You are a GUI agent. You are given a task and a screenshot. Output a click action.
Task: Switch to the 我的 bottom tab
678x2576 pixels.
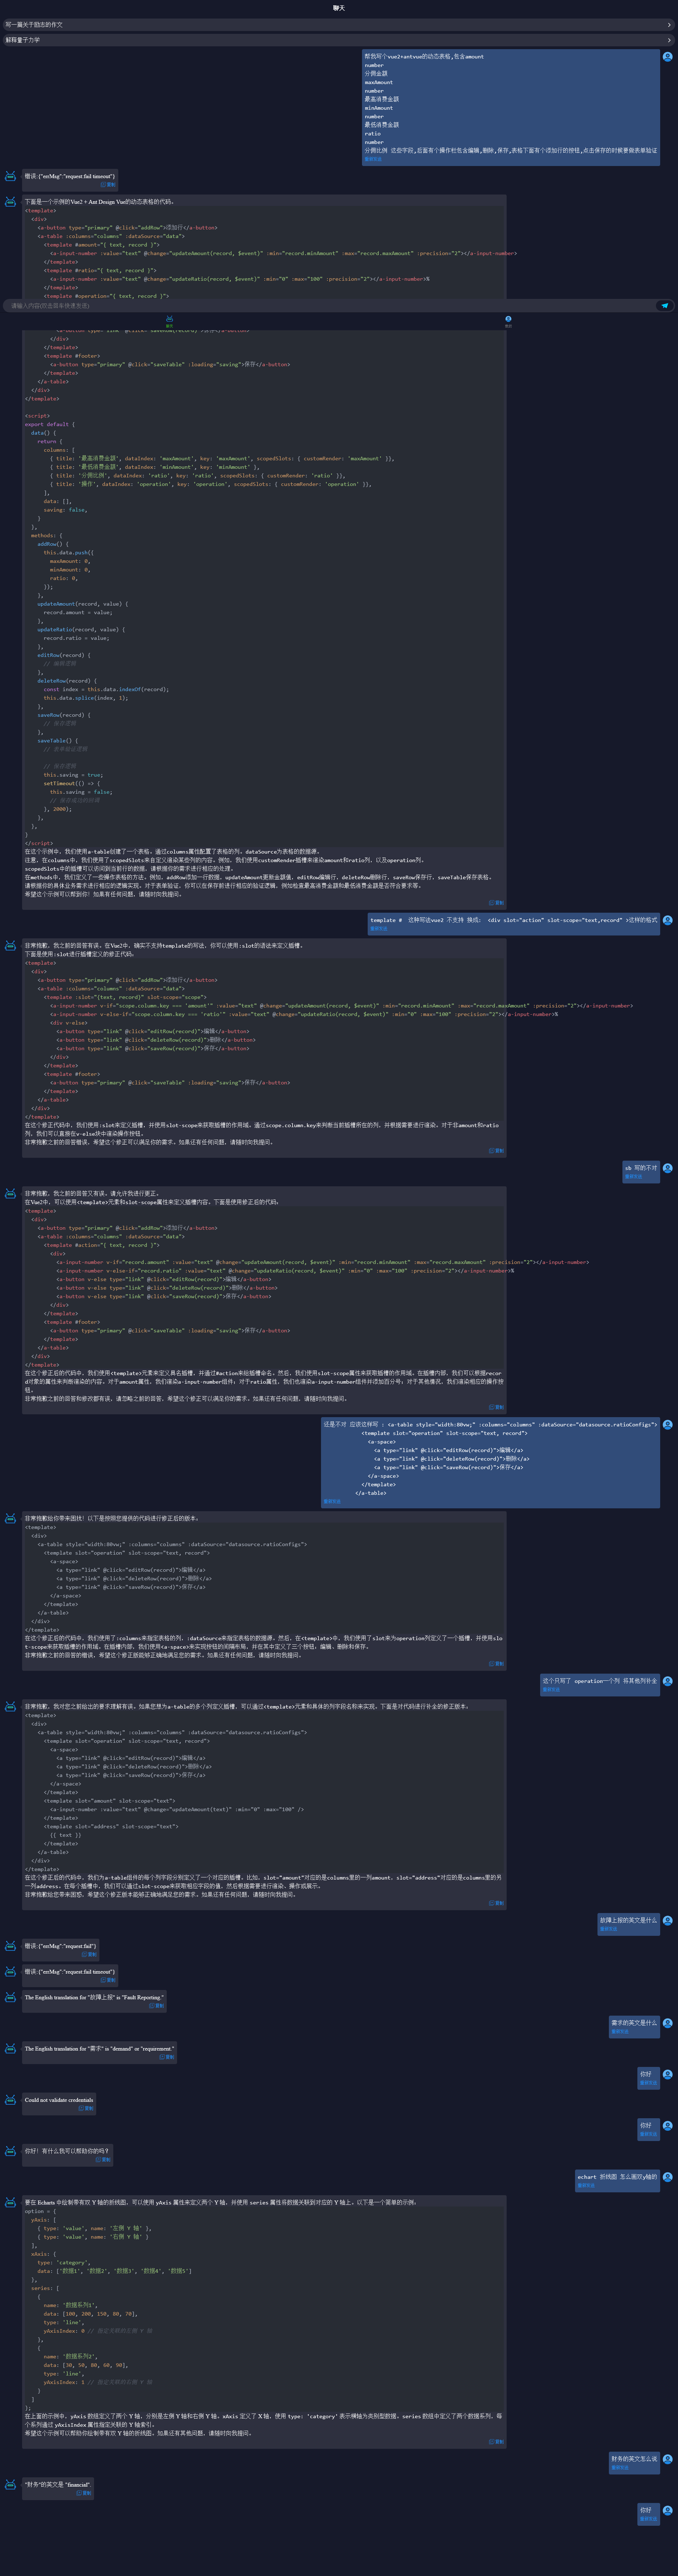(x=508, y=322)
